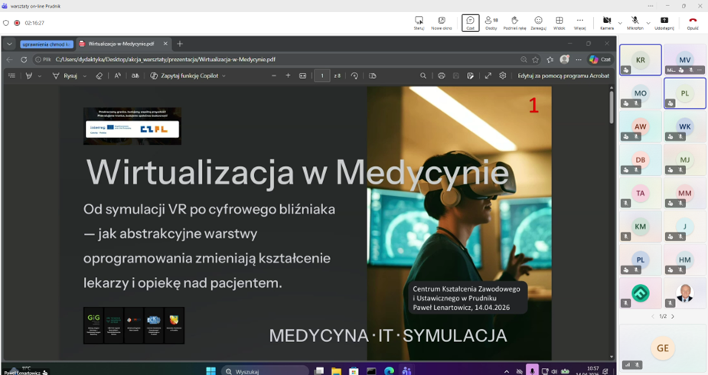Toggle the Kamera on or off
This screenshot has height=375, width=708.
[606, 22]
